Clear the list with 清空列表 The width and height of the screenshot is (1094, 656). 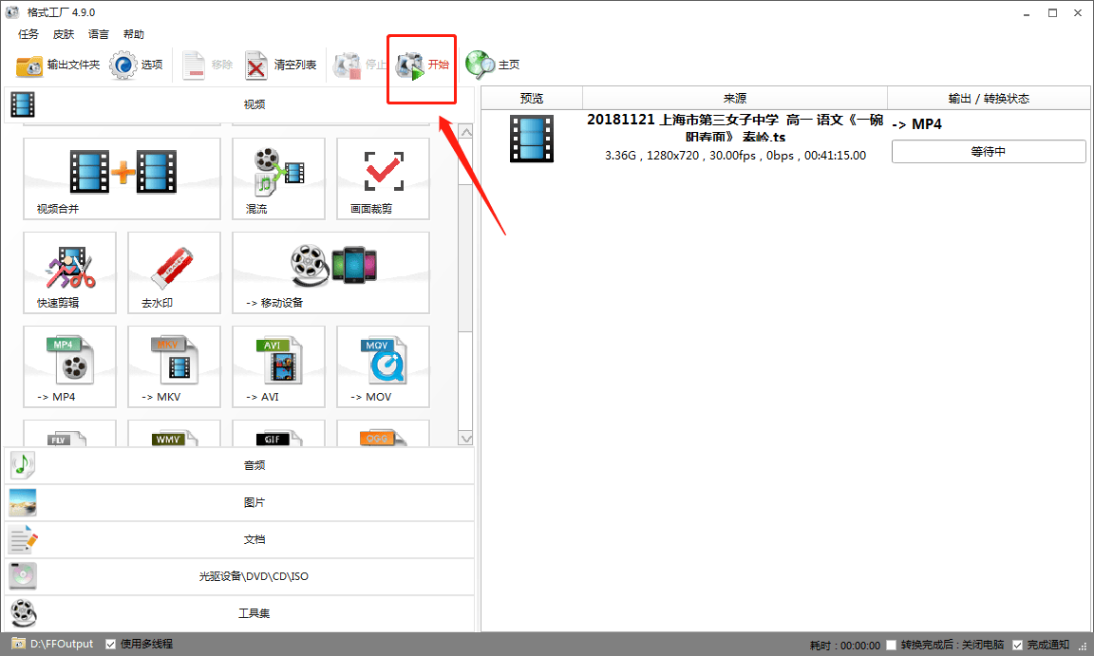point(280,65)
